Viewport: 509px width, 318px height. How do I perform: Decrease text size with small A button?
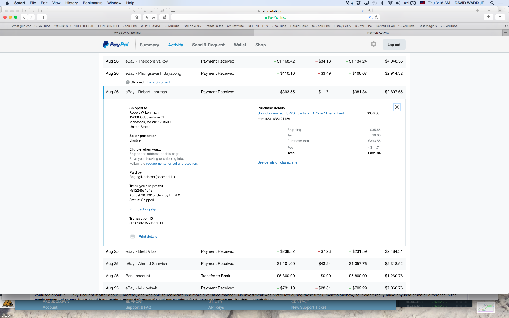coord(147,17)
